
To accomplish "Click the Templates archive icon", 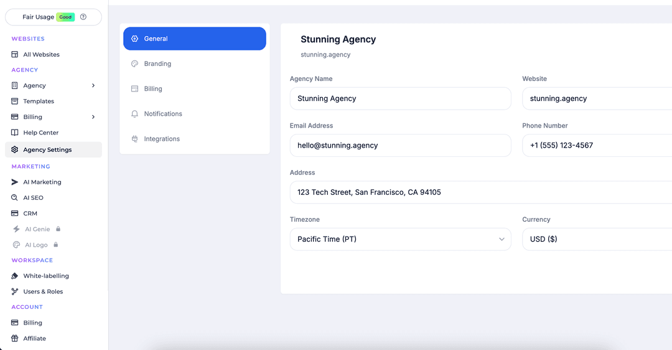I will [x=14, y=102].
